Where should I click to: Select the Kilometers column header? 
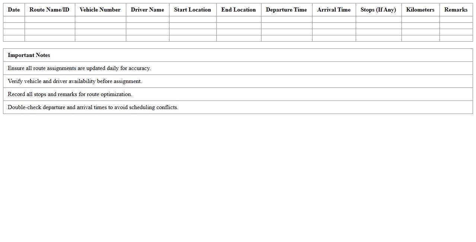[x=420, y=10]
